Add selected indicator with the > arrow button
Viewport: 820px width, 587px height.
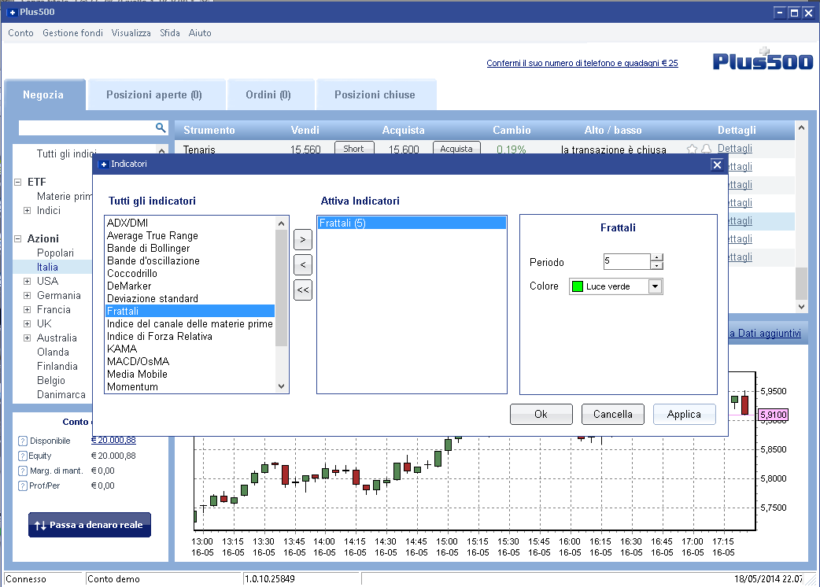(303, 239)
